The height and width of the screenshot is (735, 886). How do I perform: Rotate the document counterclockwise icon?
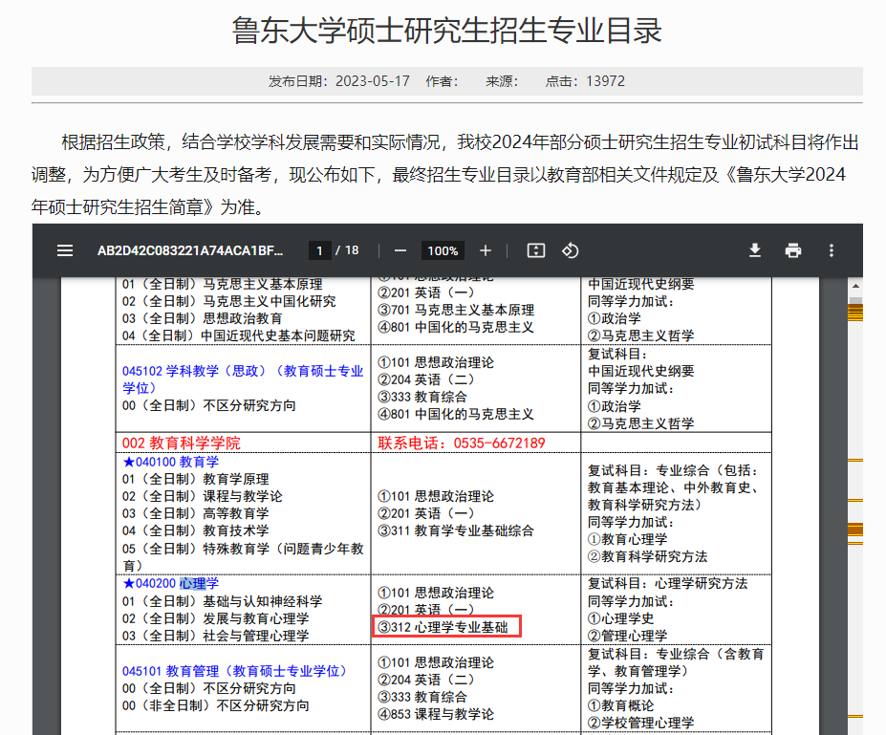point(571,250)
